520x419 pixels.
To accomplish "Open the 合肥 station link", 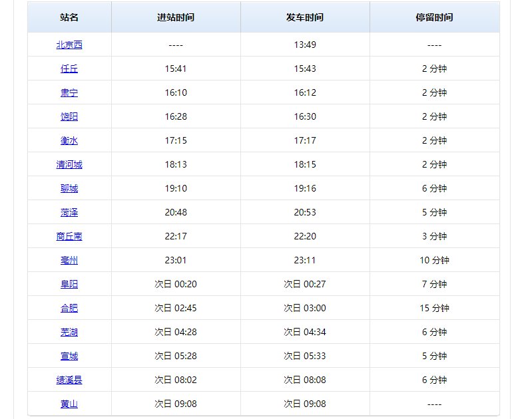I will point(69,309).
